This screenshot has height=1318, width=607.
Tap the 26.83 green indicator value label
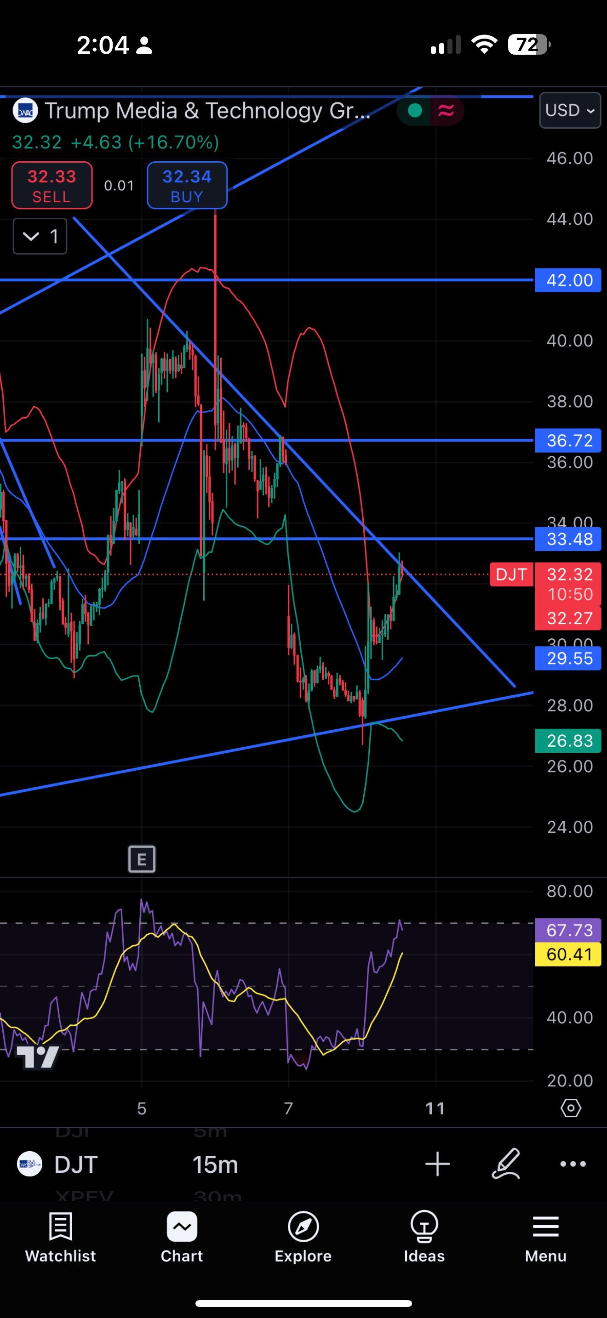click(567, 740)
